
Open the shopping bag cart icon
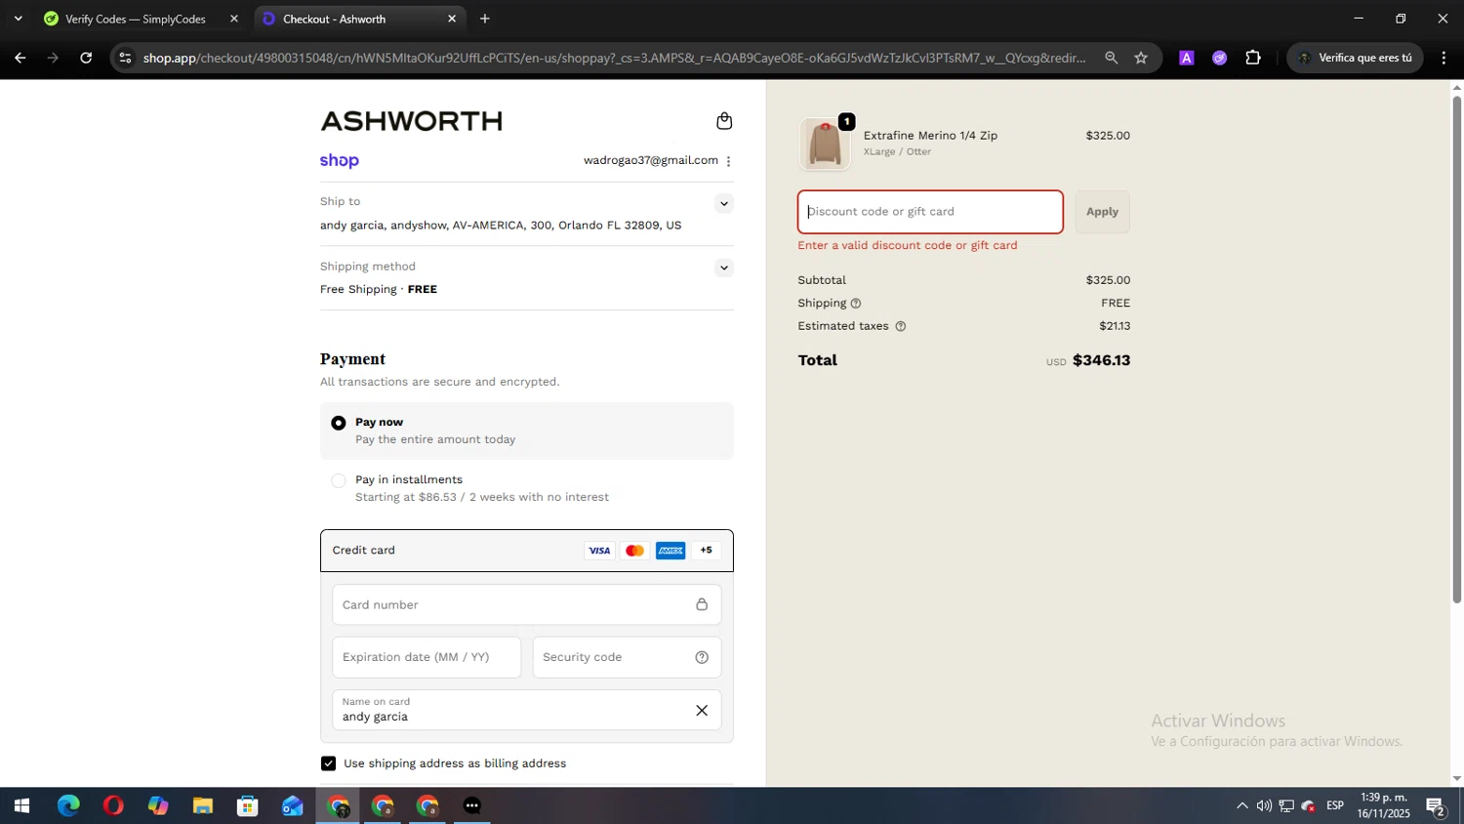724,121
